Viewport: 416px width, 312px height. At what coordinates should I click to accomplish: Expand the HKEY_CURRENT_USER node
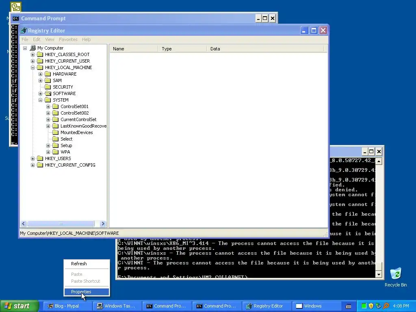click(32, 61)
